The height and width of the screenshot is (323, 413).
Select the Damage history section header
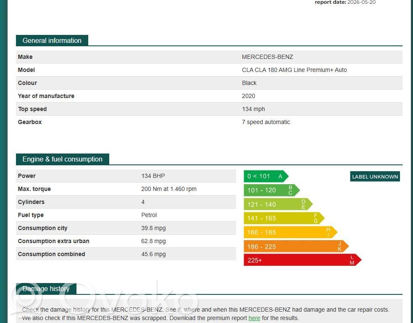tap(46, 289)
